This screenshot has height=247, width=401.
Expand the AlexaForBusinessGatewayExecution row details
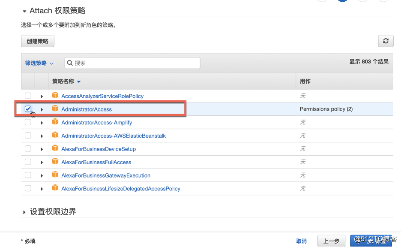click(x=42, y=176)
